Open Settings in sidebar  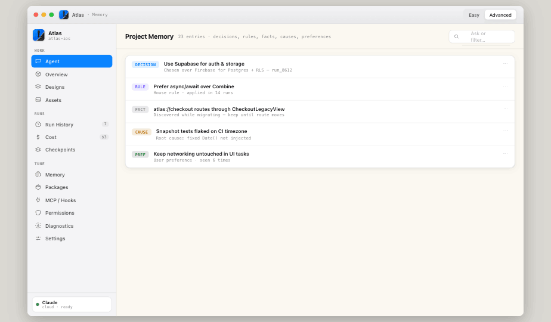[72, 239]
